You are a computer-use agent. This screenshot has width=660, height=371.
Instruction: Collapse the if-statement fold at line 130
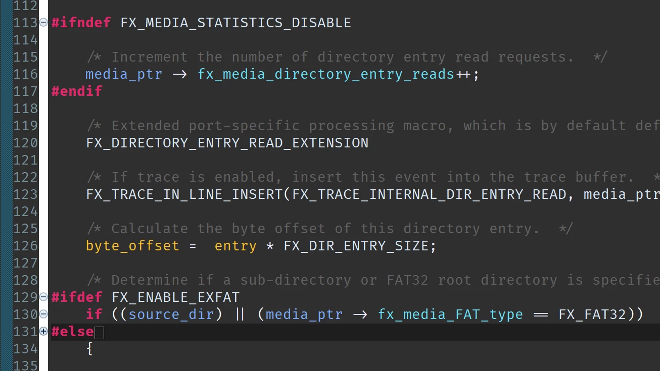[43, 314]
